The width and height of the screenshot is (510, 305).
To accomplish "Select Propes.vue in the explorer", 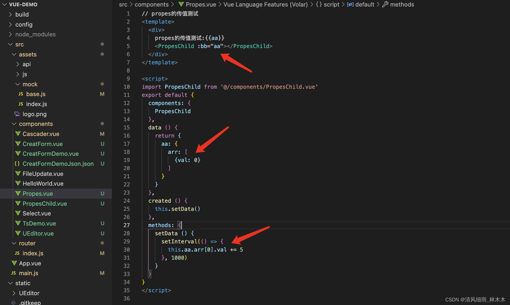I will [38, 193].
